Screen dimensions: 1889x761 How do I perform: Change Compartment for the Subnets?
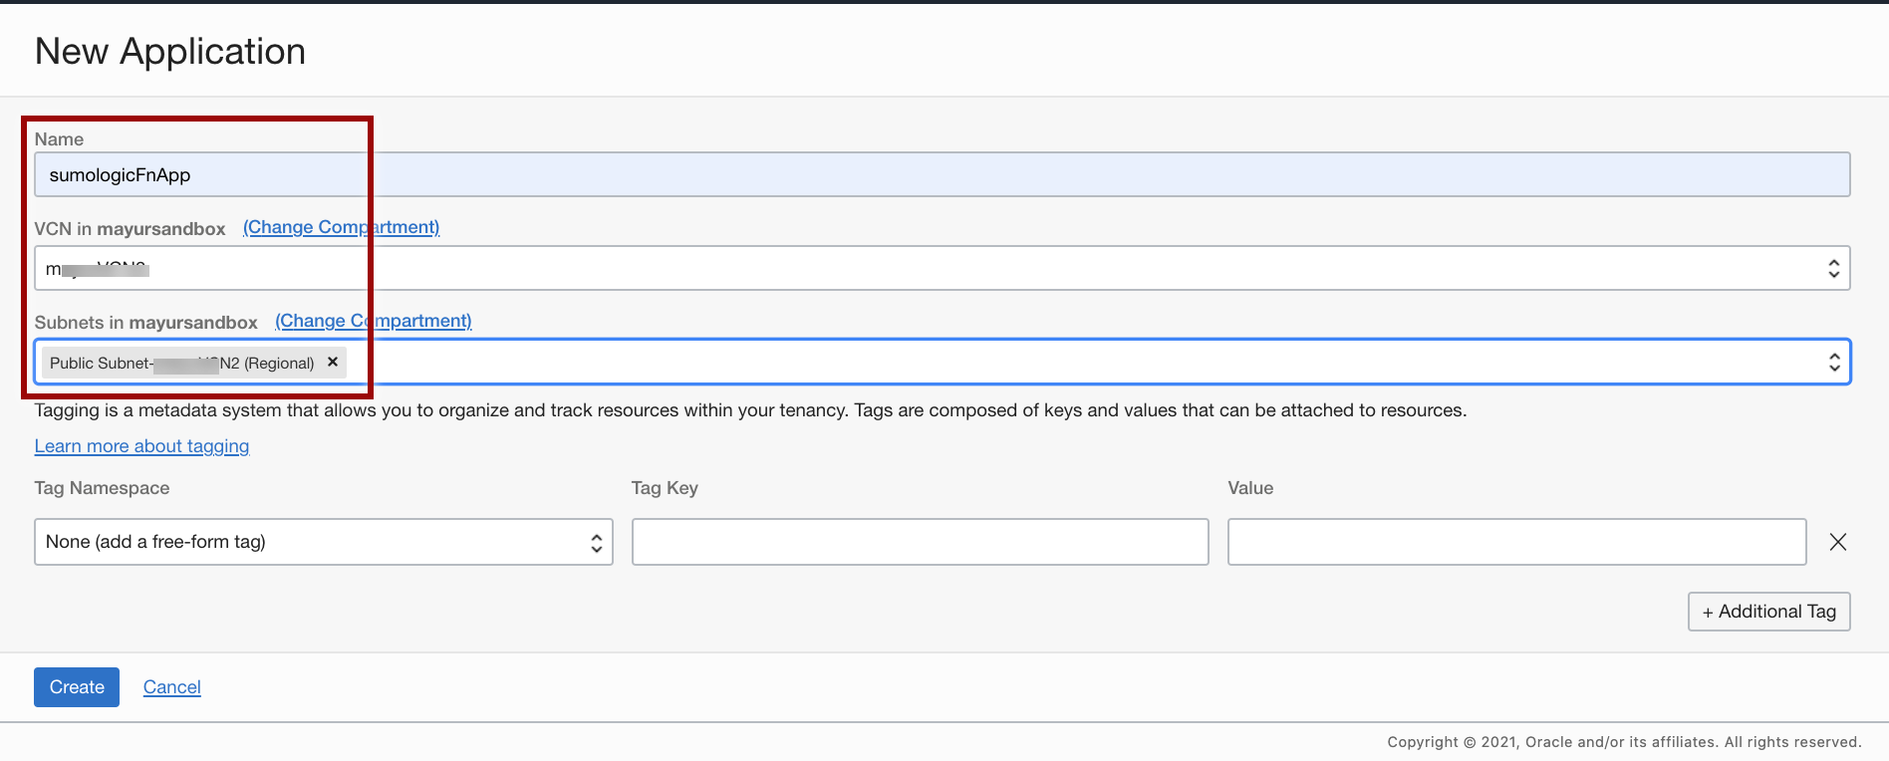coord(373,321)
